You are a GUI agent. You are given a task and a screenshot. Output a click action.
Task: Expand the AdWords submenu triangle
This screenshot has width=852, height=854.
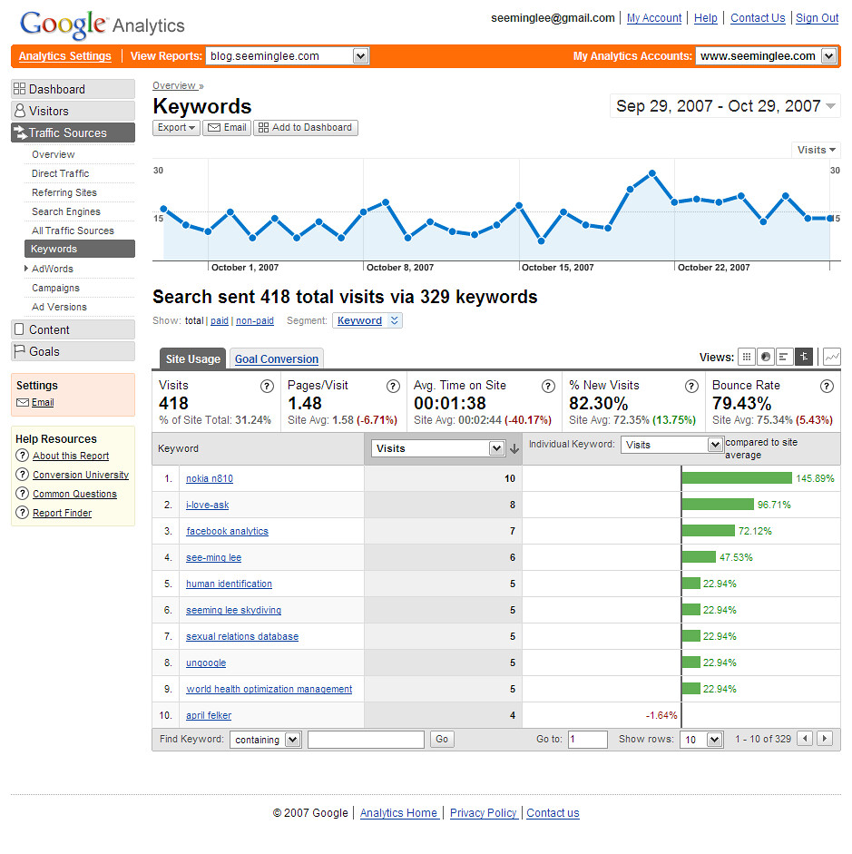pyautogui.click(x=26, y=269)
